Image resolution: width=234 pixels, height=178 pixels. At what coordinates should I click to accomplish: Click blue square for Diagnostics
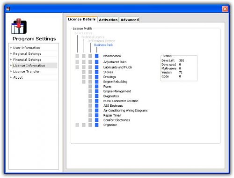click(x=97, y=96)
